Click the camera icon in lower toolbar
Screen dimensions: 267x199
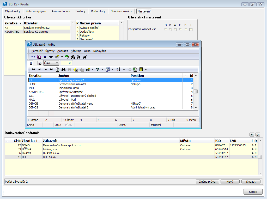point(88,70)
